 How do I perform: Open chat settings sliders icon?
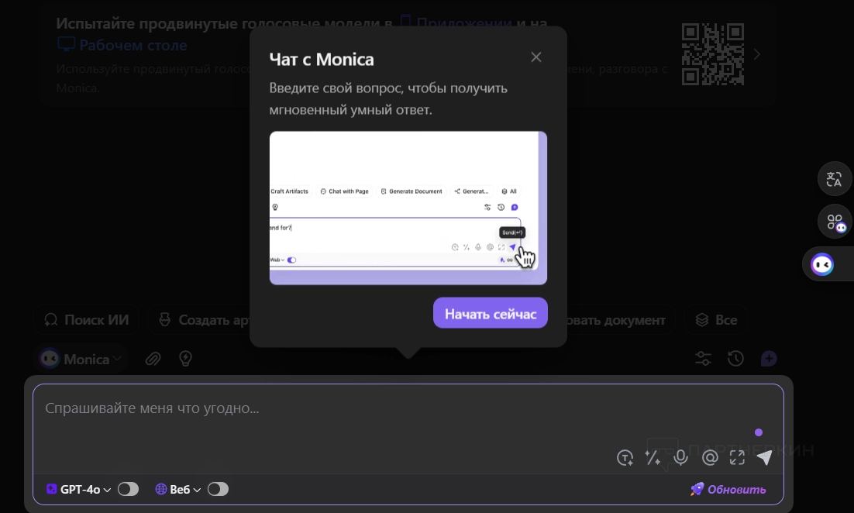[x=703, y=358]
